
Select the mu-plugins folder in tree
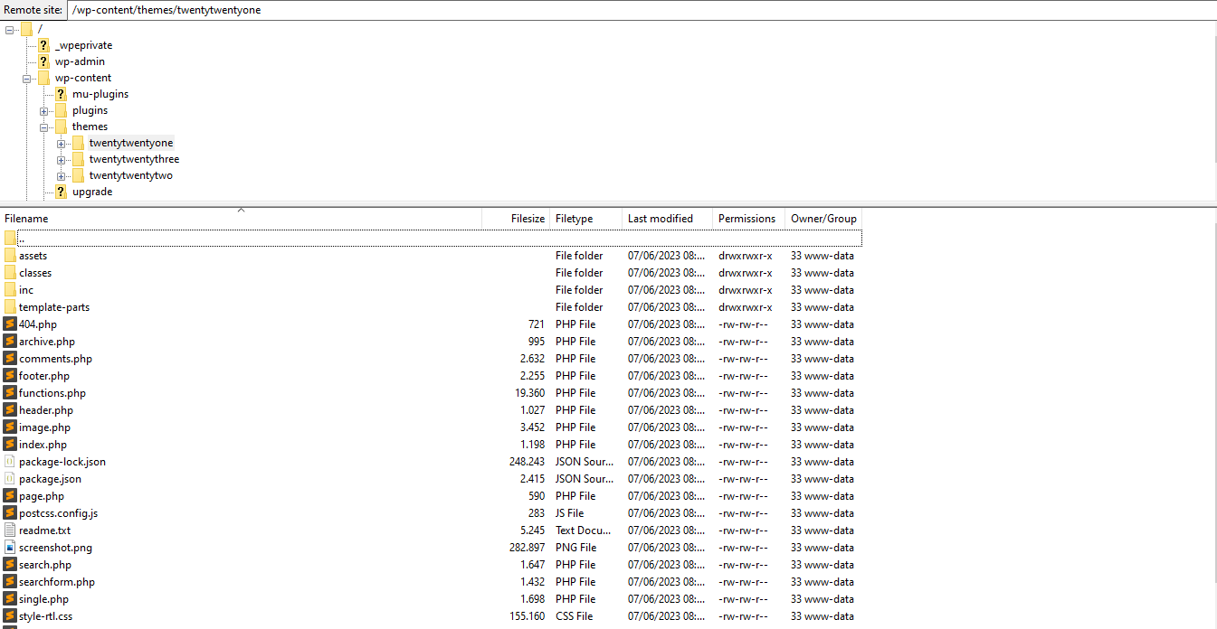(100, 94)
